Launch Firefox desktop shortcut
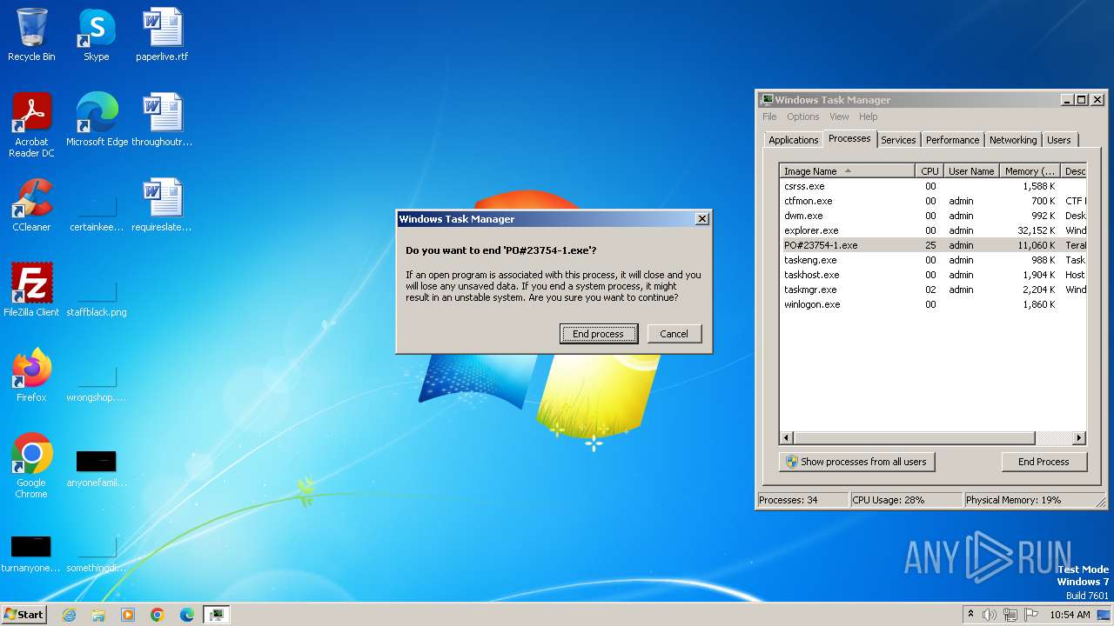The height and width of the screenshot is (626, 1114). click(x=31, y=376)
